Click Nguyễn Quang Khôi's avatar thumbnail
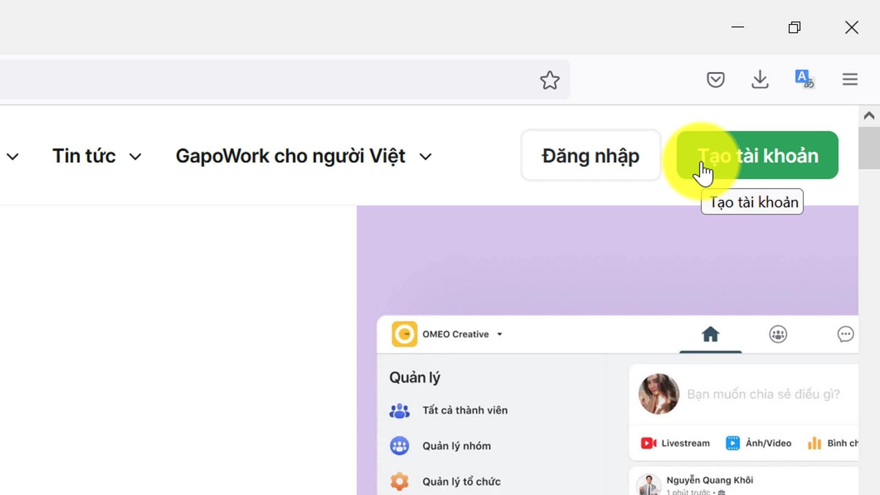The width and height of the screenshot is (880, 495). point(649,485)
